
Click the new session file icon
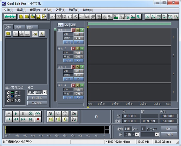click(21, 17)
